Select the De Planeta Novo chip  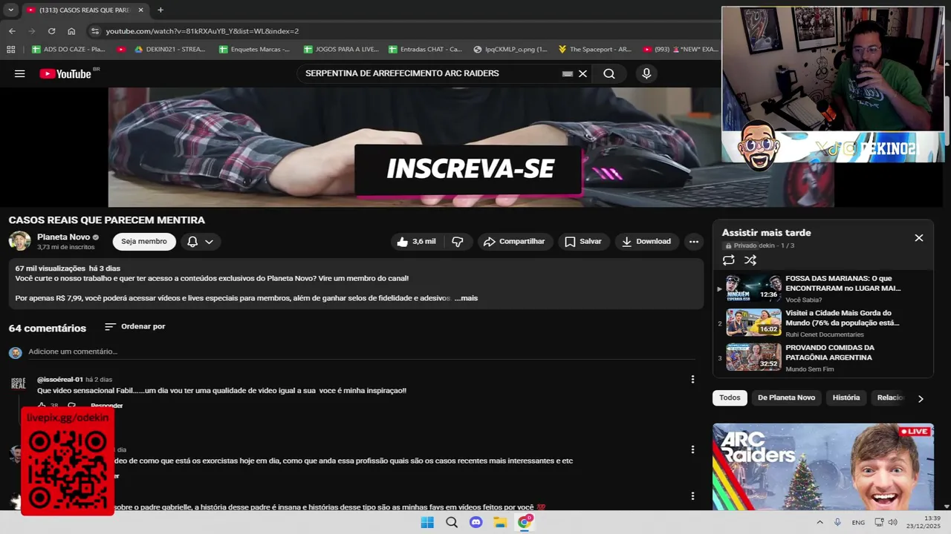[786, 398]
